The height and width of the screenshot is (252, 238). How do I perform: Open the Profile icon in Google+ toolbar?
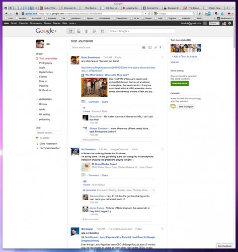point(87,31)
